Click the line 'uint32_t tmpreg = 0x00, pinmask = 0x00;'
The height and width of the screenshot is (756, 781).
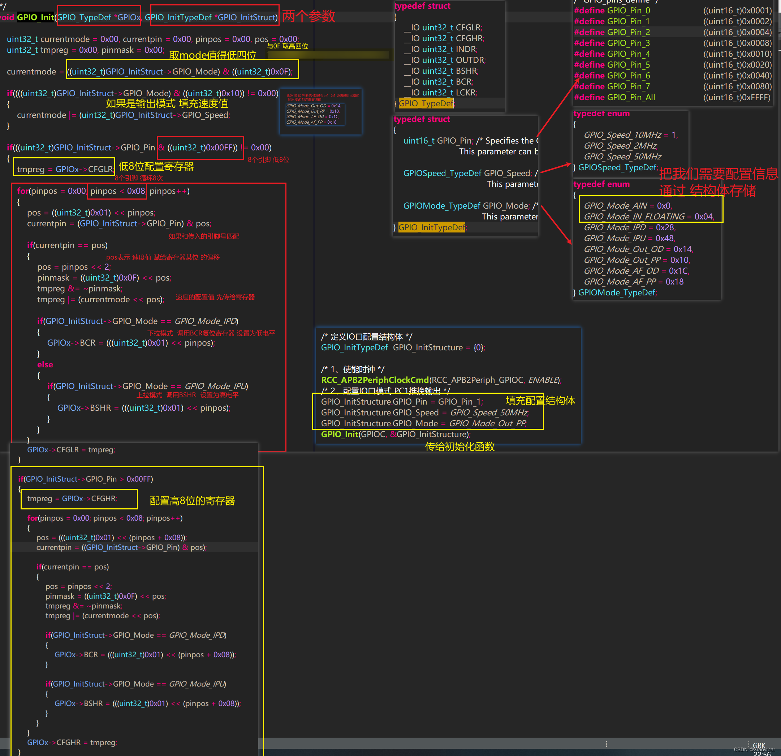coord(85,50)
